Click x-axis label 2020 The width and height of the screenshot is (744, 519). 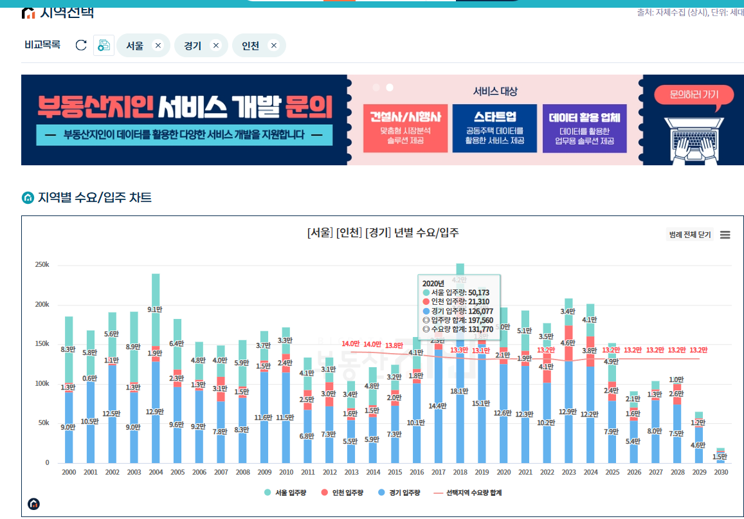tap(504, 472)
